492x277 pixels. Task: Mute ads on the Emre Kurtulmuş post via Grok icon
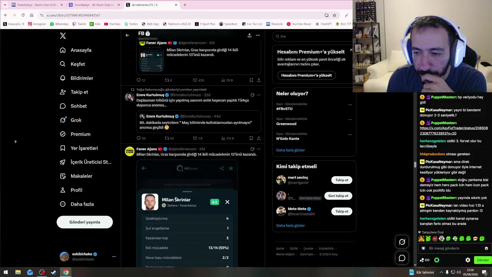[x=252, y=95]
